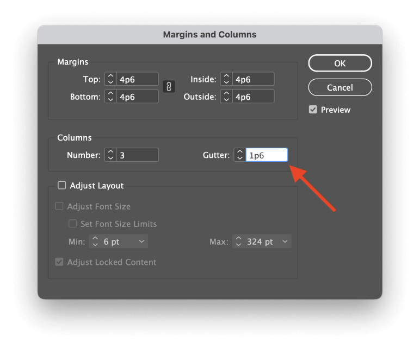Image resolution: width=420 pixels, height=349 pixels.
Task: Click inside the Gutter input field
Action: [267, 155]
